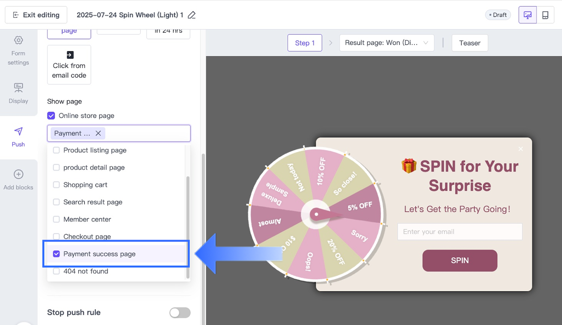The width and height of the screenshot is (562, 325).
Task: Uncheck the Online store page checkbox
Action: coord(51,116)
